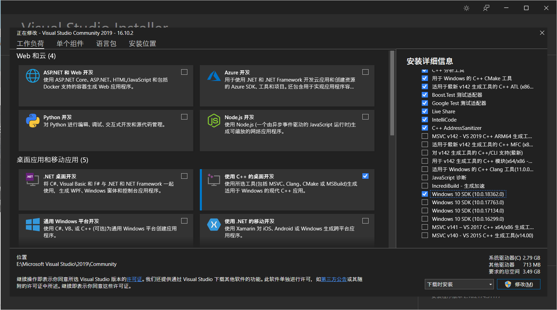Click the Azure 开发 cloud icon
Viewport: 557px width, 310px height.
pyautogui.click(x=214, y=76)
